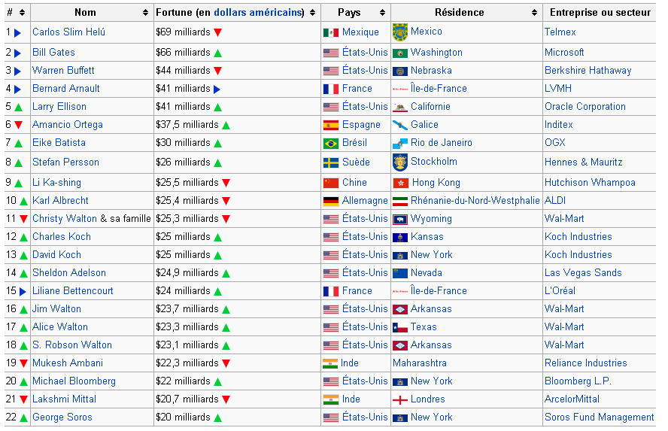Image resolution: width=668 pixels, height=431 pixels.
Task: Open the dollars américains link in header
Action: [x=259, y=13]
